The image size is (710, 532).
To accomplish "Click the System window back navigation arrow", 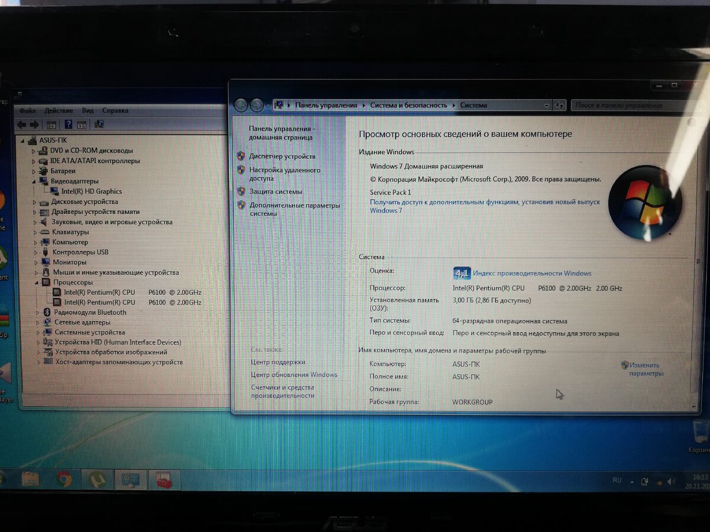I will coord(241,105).
